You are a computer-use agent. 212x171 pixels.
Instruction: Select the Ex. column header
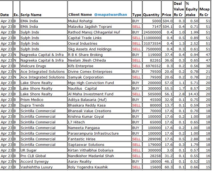16,9
